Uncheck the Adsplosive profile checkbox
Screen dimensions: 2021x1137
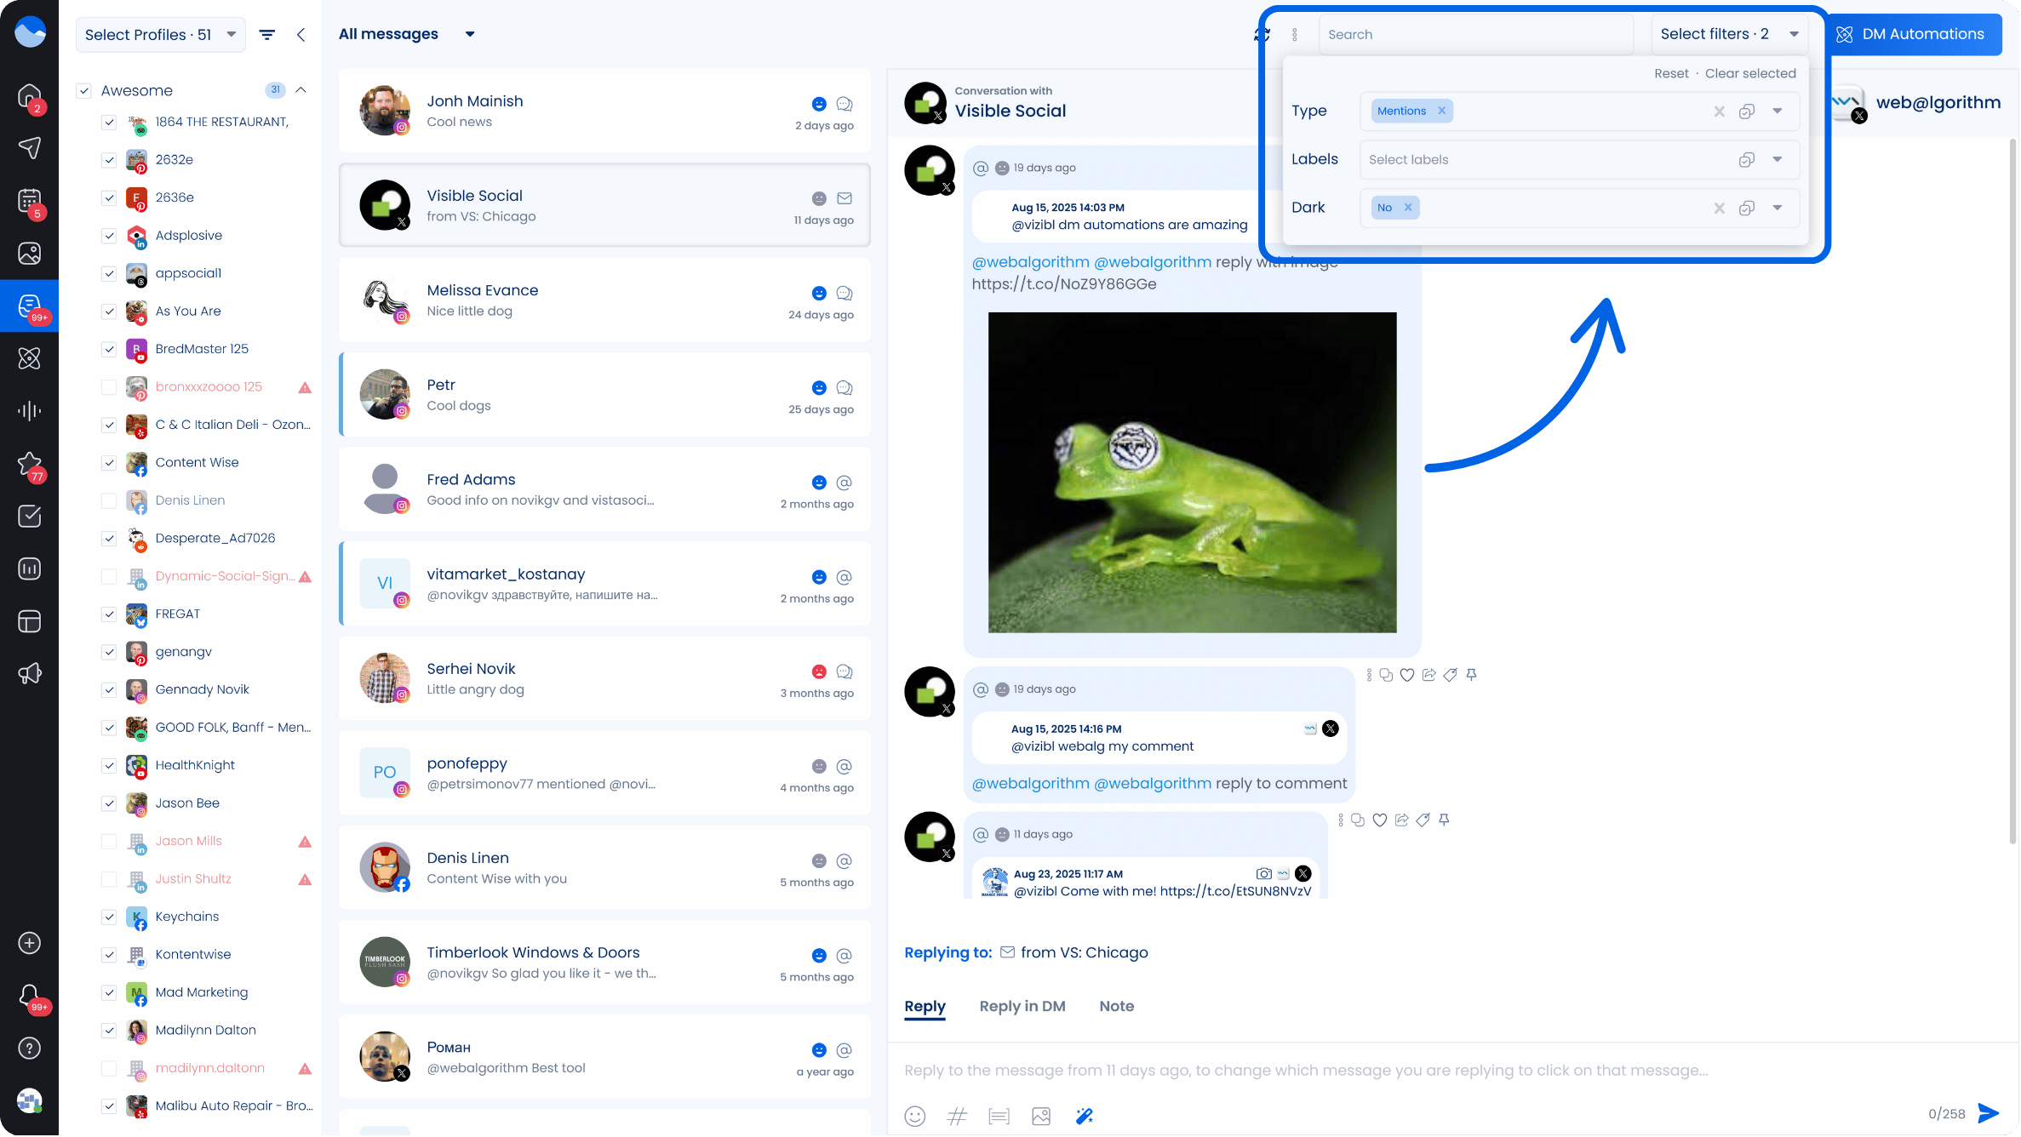point(109,236)
